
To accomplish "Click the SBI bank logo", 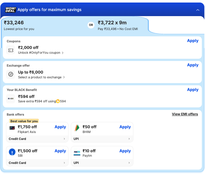I will point(12,152).
